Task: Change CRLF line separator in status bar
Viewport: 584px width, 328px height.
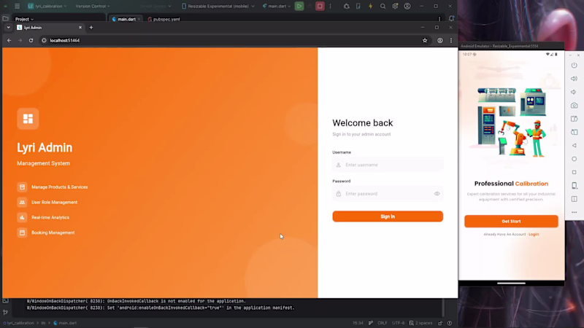Action: pyautogui.click(x=382, y=323)
